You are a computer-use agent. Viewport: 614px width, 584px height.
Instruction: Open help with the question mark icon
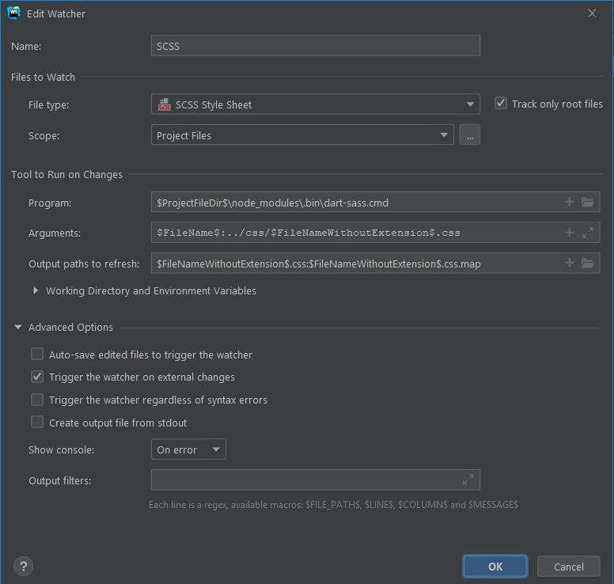click(x=23, y=566)
